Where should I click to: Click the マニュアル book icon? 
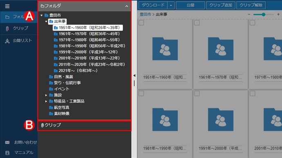coord(7,153)
